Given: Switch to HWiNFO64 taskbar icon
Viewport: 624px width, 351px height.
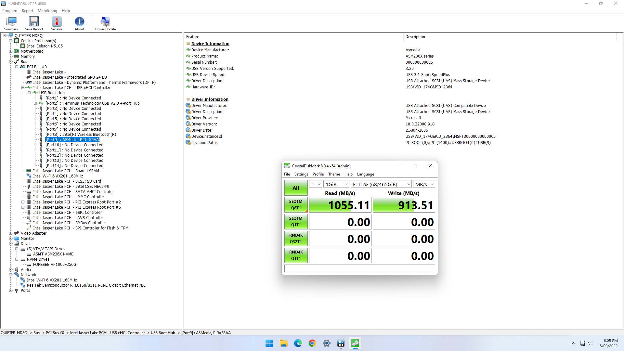Looking at the screenshot, I should click(341, 343).
